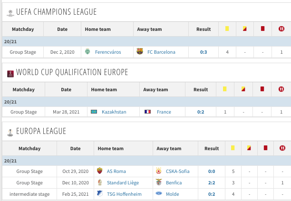Viewport: 291px width, 201px height.
Task: Click the yellow card column header in Europa League
Action: (233, 148)
